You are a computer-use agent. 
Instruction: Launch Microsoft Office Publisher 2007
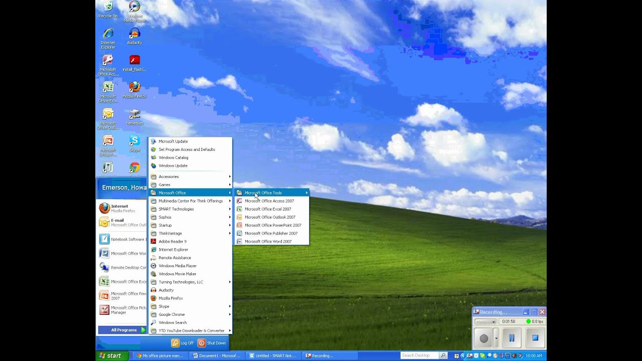(271, 233)
